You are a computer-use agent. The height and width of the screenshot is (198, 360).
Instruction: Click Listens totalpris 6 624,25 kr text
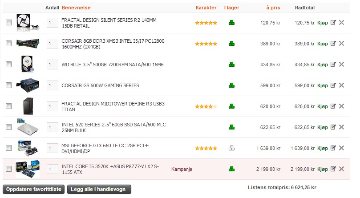click(x=282, y=187)
